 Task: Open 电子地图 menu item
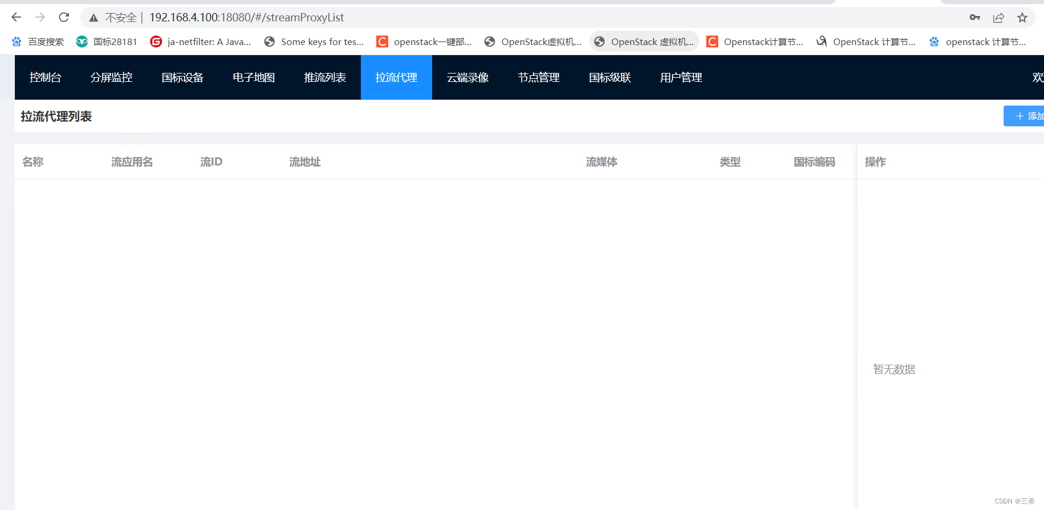click(254, 77)
